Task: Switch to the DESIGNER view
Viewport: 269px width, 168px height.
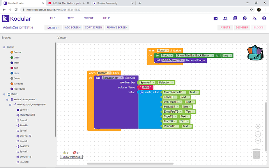Action: tap(242, 28)
